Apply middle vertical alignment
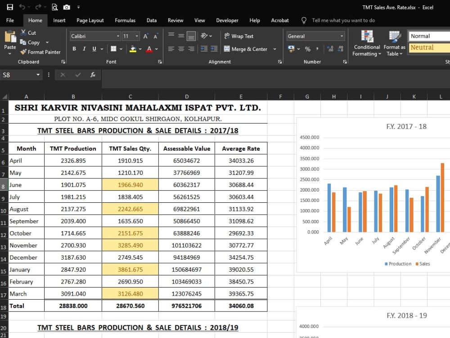This screenshot has width=450, height=338. click(x=181, y=36)
